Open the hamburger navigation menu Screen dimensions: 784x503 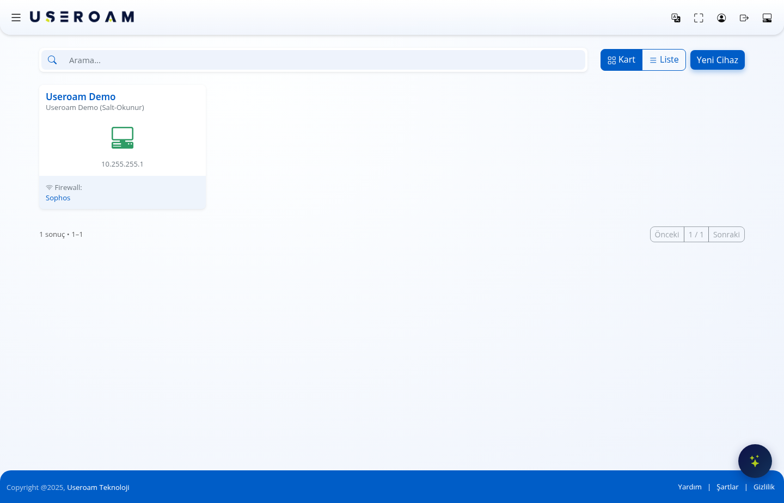pyautogui.click(x=16, y=17)
